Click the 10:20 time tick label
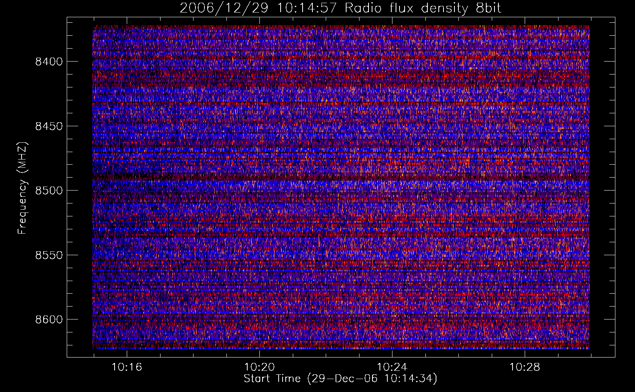The width and height of the screenshot is (635, 392). 259,367
